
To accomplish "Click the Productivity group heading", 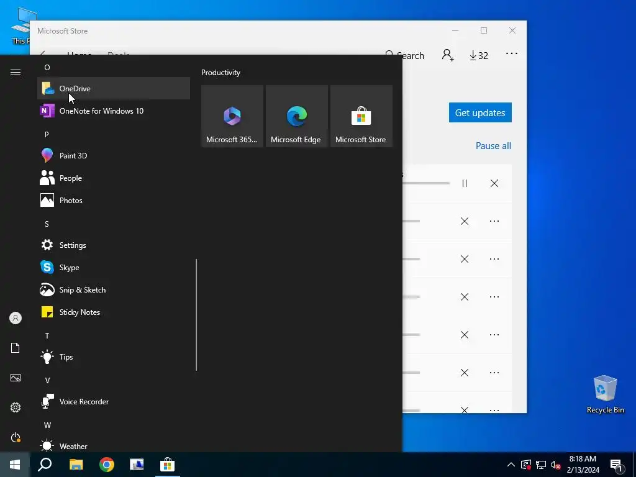I will [220, 73].
